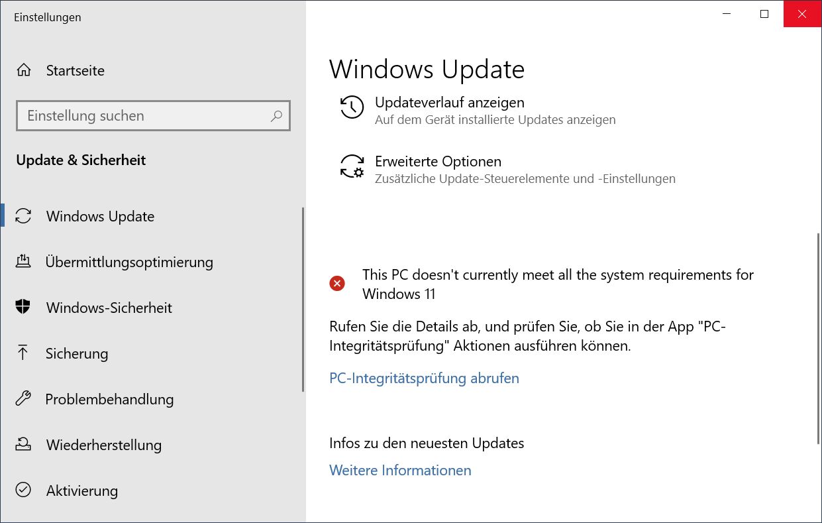Click the Updateverlauf clock history icon
The height and width of the screenshot is (523, 822).
point(352,107)
